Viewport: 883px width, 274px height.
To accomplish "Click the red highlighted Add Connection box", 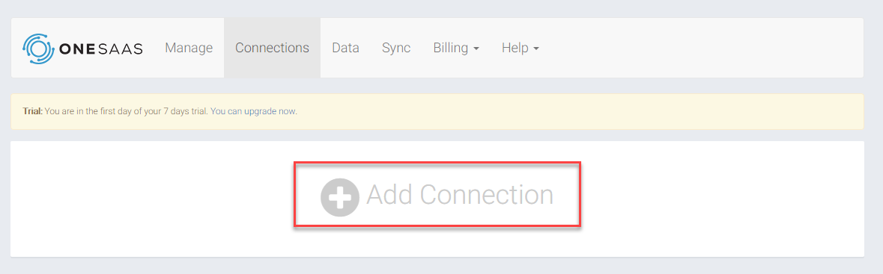I will point(437,194).
